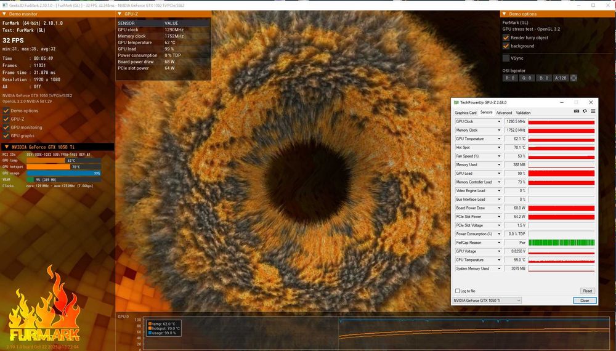Screen dimensions: 616x351
Task: Click the GPU-Z app icon in title bar
Action: tap(456, 102)
